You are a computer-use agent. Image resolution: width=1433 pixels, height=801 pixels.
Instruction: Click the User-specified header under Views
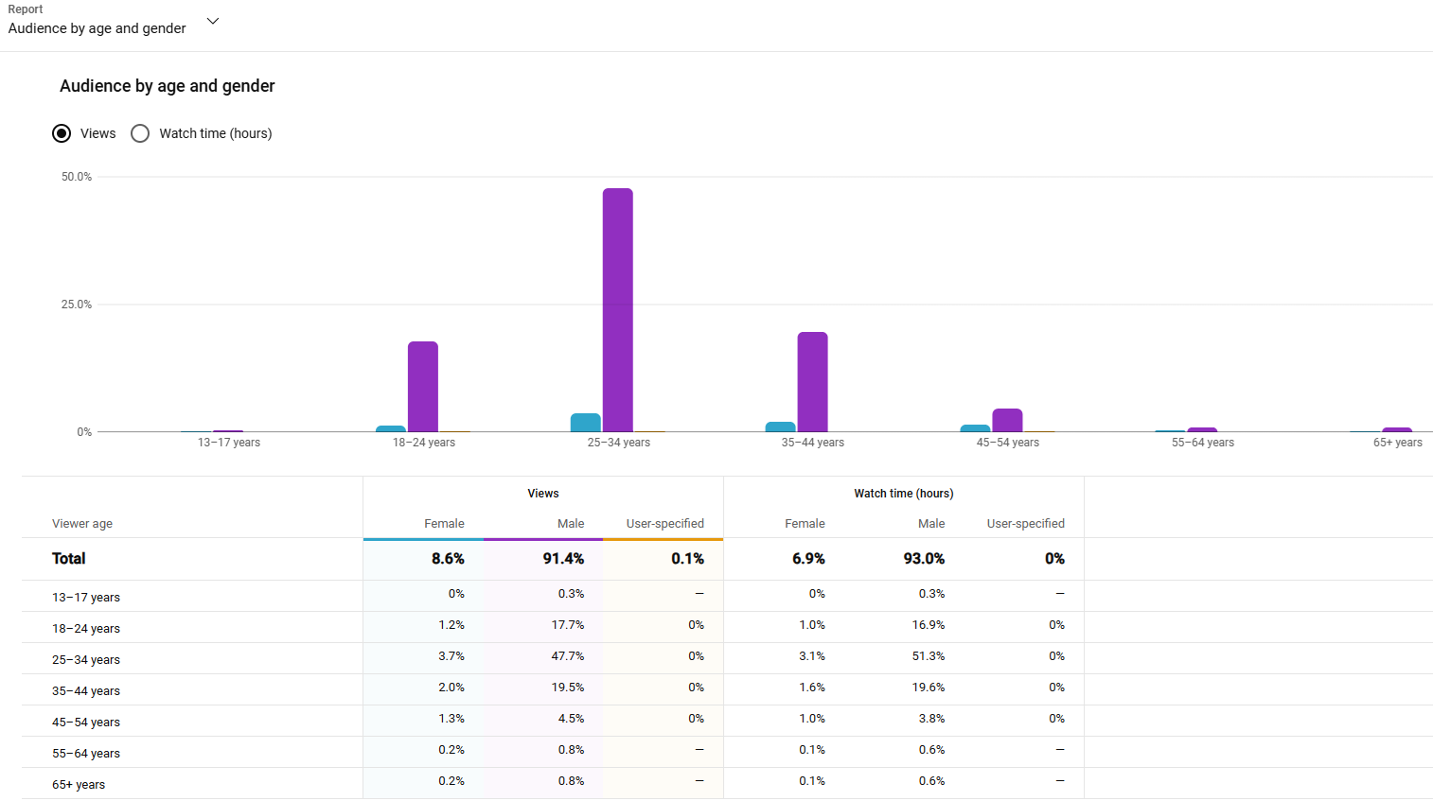pos(664,524)
